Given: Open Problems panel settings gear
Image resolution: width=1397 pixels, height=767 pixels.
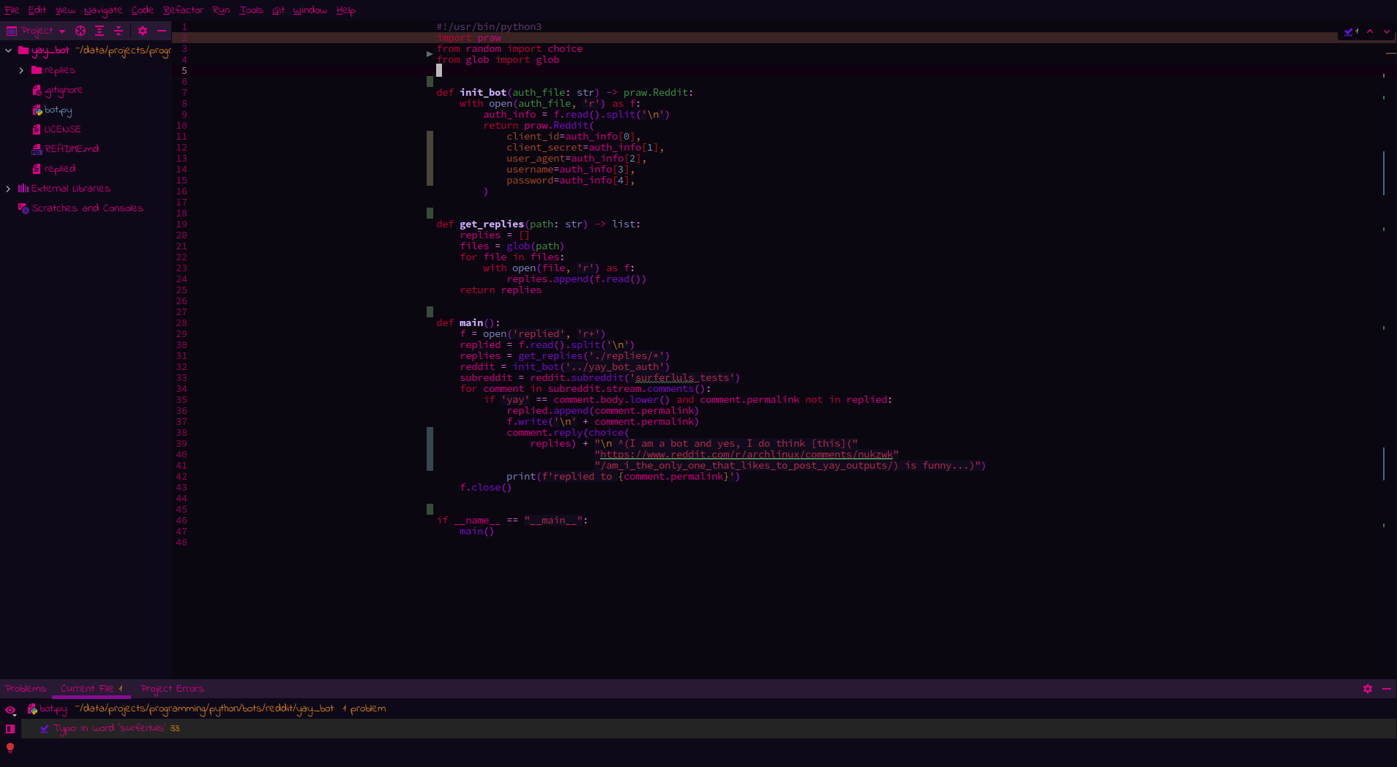Looking at the screenshot, I should (1368, 689).
